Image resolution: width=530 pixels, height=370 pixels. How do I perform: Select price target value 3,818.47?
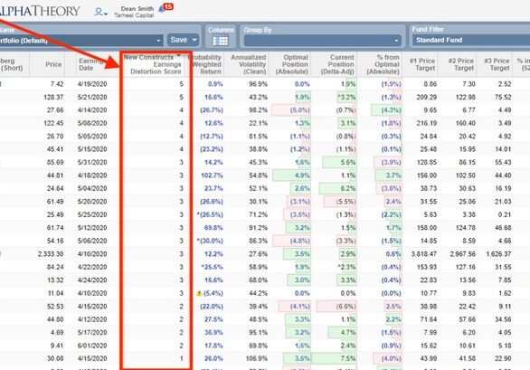click(424, 254)
